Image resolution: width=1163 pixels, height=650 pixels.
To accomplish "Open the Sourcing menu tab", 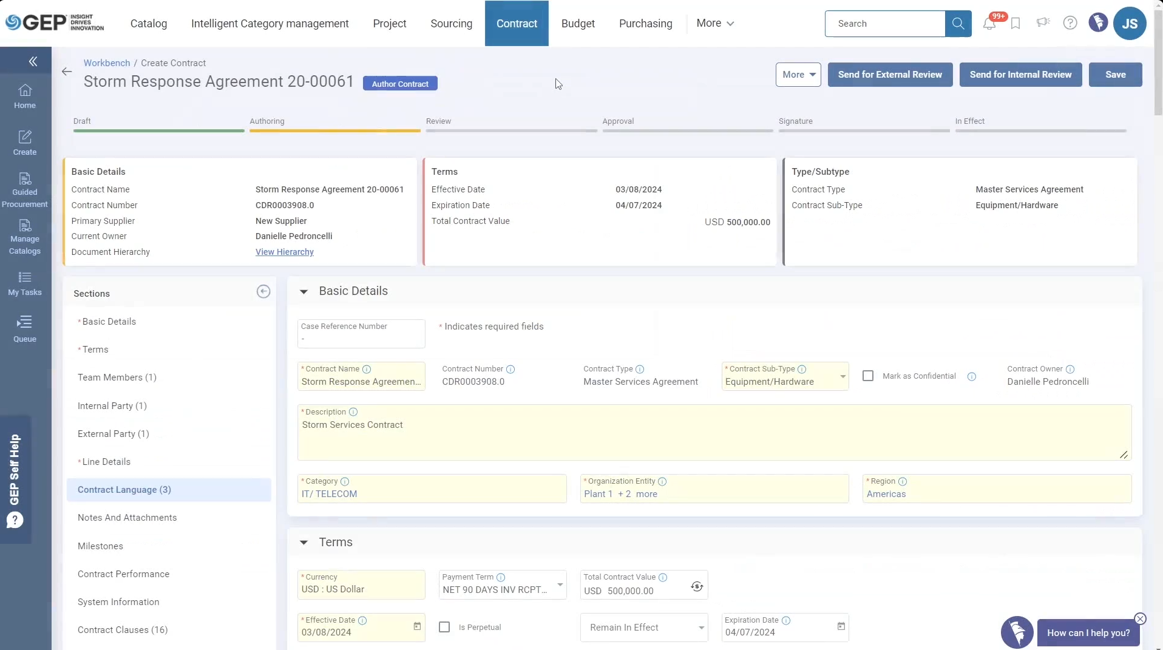I will click(x=451, y=24).
